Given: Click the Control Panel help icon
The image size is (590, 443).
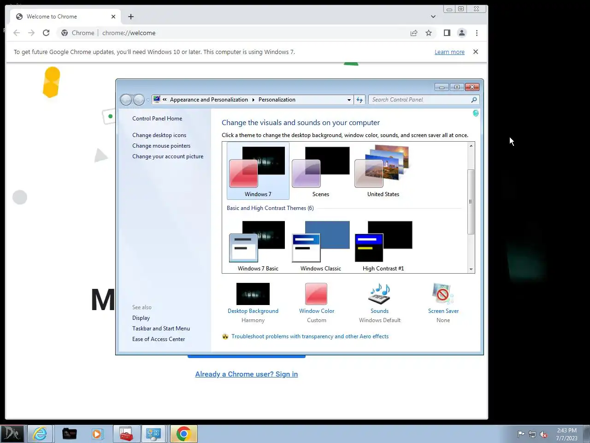Looking at the screenshot, I should [476, 113].
